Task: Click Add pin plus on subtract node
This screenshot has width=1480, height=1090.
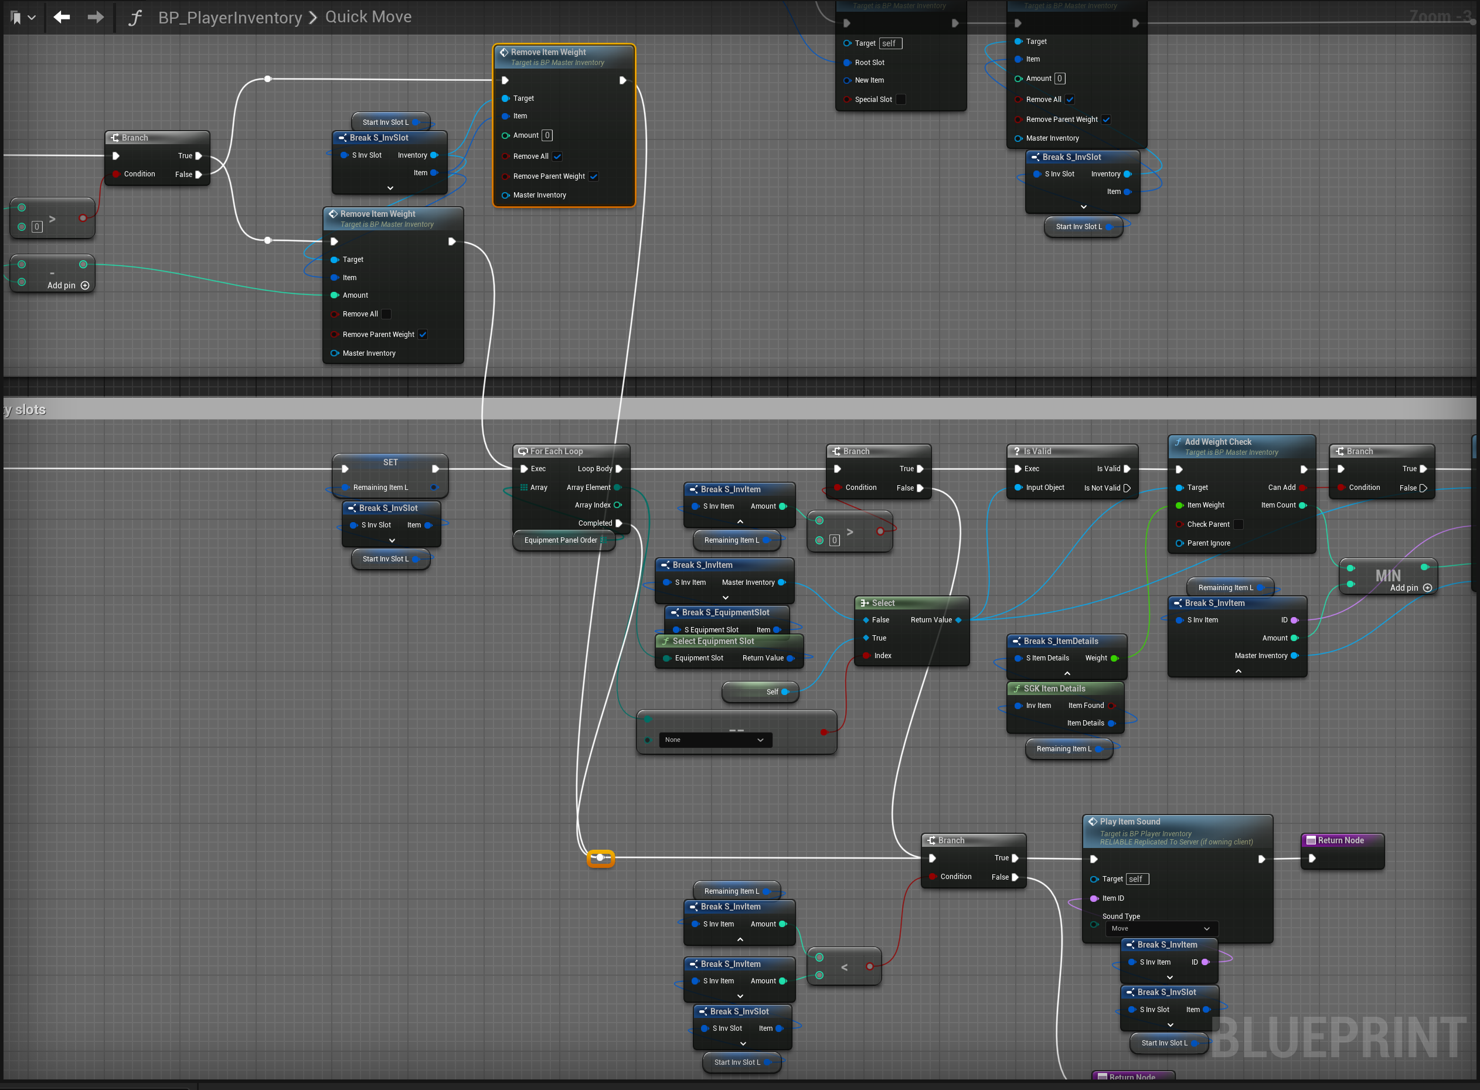Action: click(x=84, y=286)
